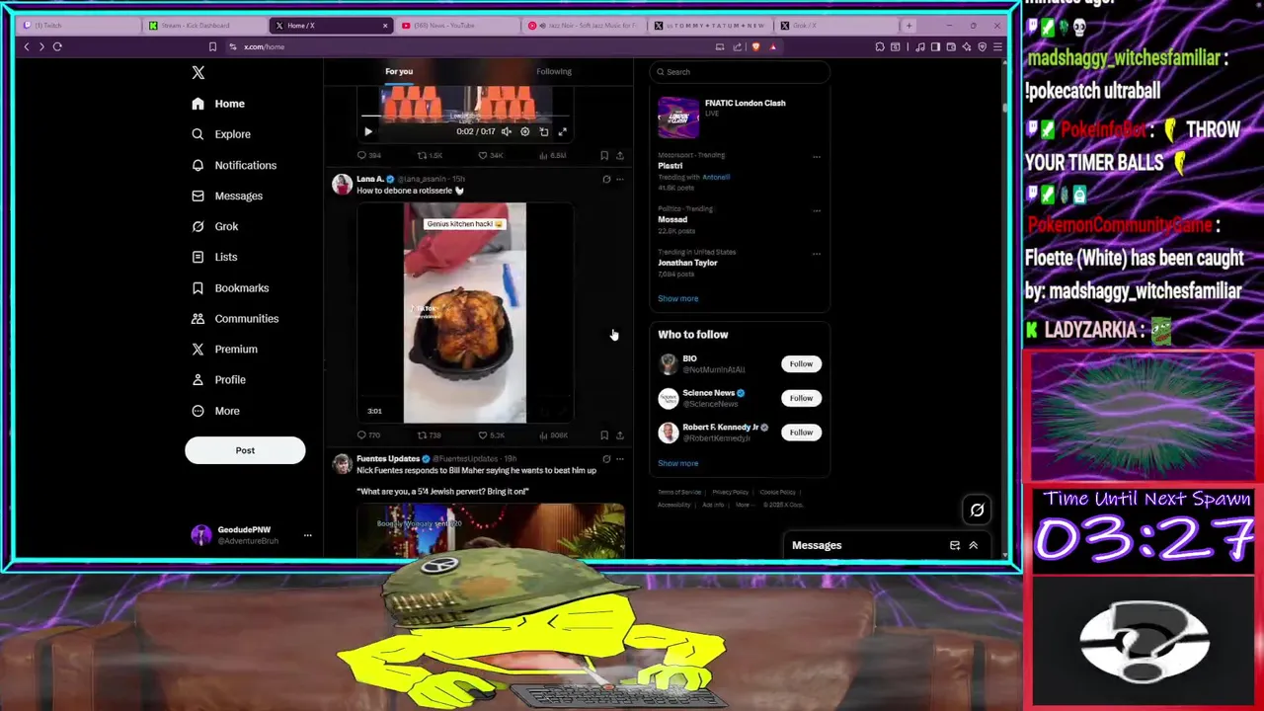Open more options on Fuentes Updates post
Screen dimensions: 1264x711
[619, 458]
